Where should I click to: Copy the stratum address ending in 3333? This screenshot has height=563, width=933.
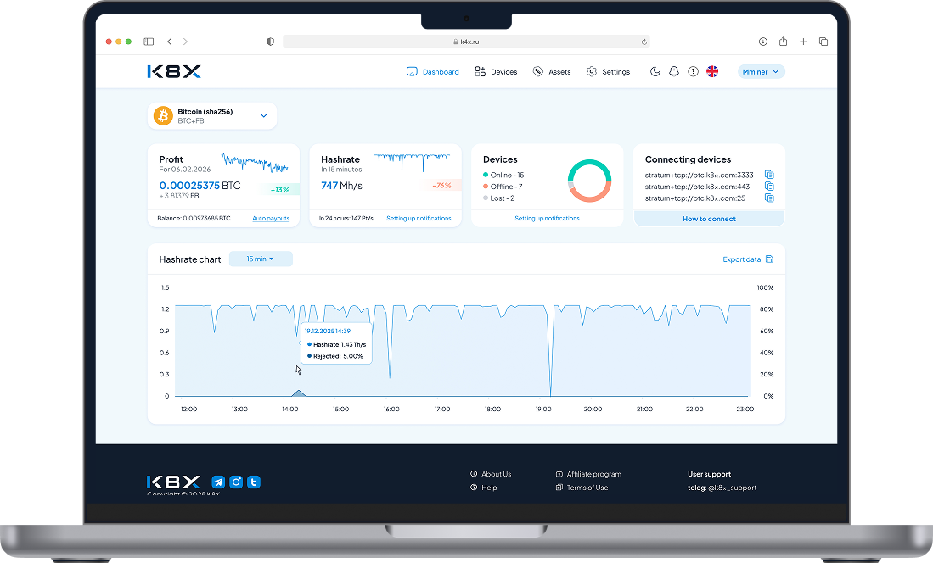[x=769, y=175]
